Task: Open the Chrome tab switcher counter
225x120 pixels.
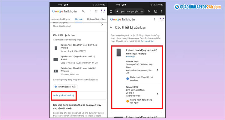Action: (x=156, y=11)
